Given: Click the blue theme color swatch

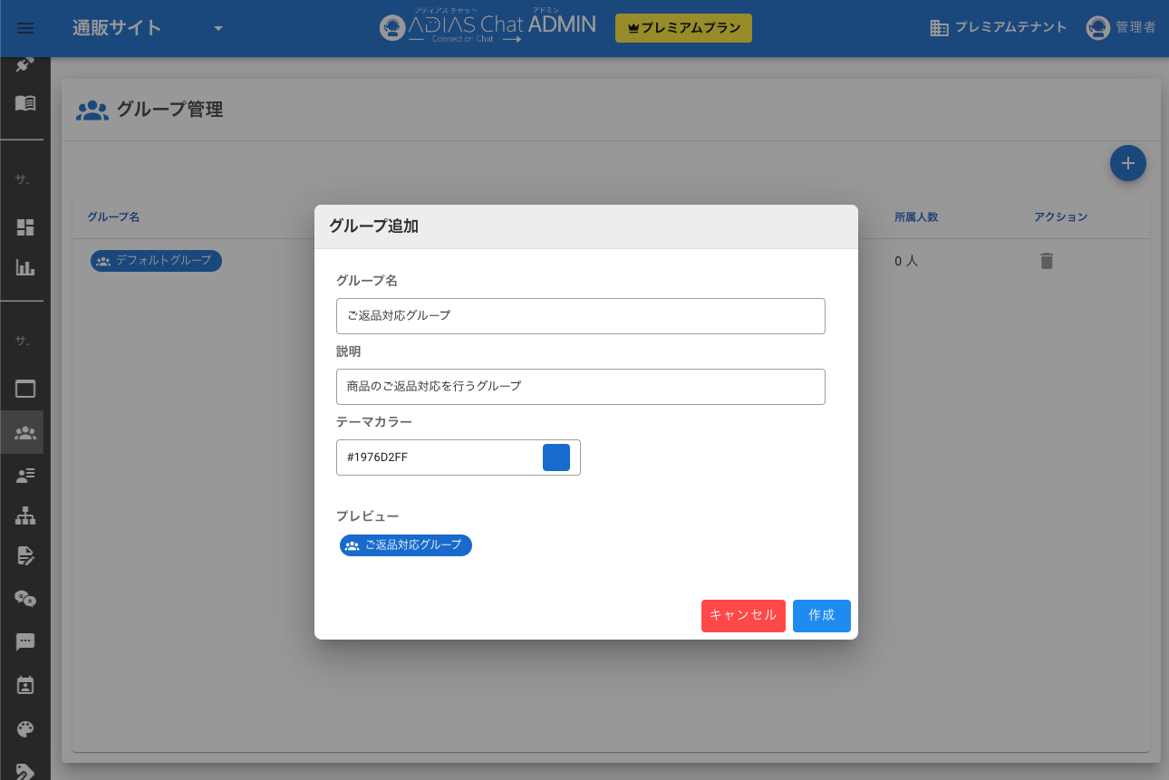Looking at the screenshot, I should pyautogui.click(x=556, y=457).
